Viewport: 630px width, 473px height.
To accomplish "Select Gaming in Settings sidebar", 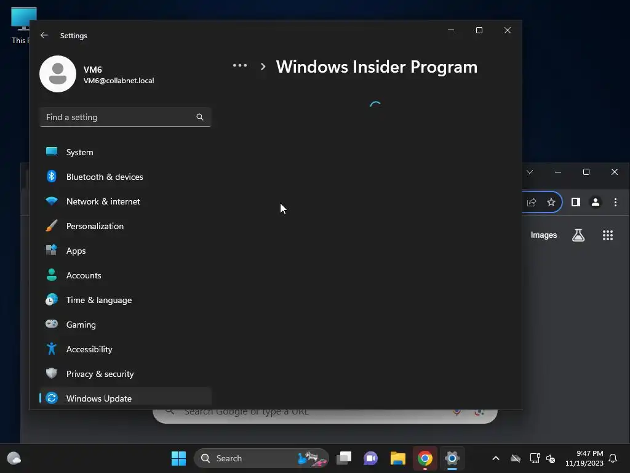I will coord(126,324).
